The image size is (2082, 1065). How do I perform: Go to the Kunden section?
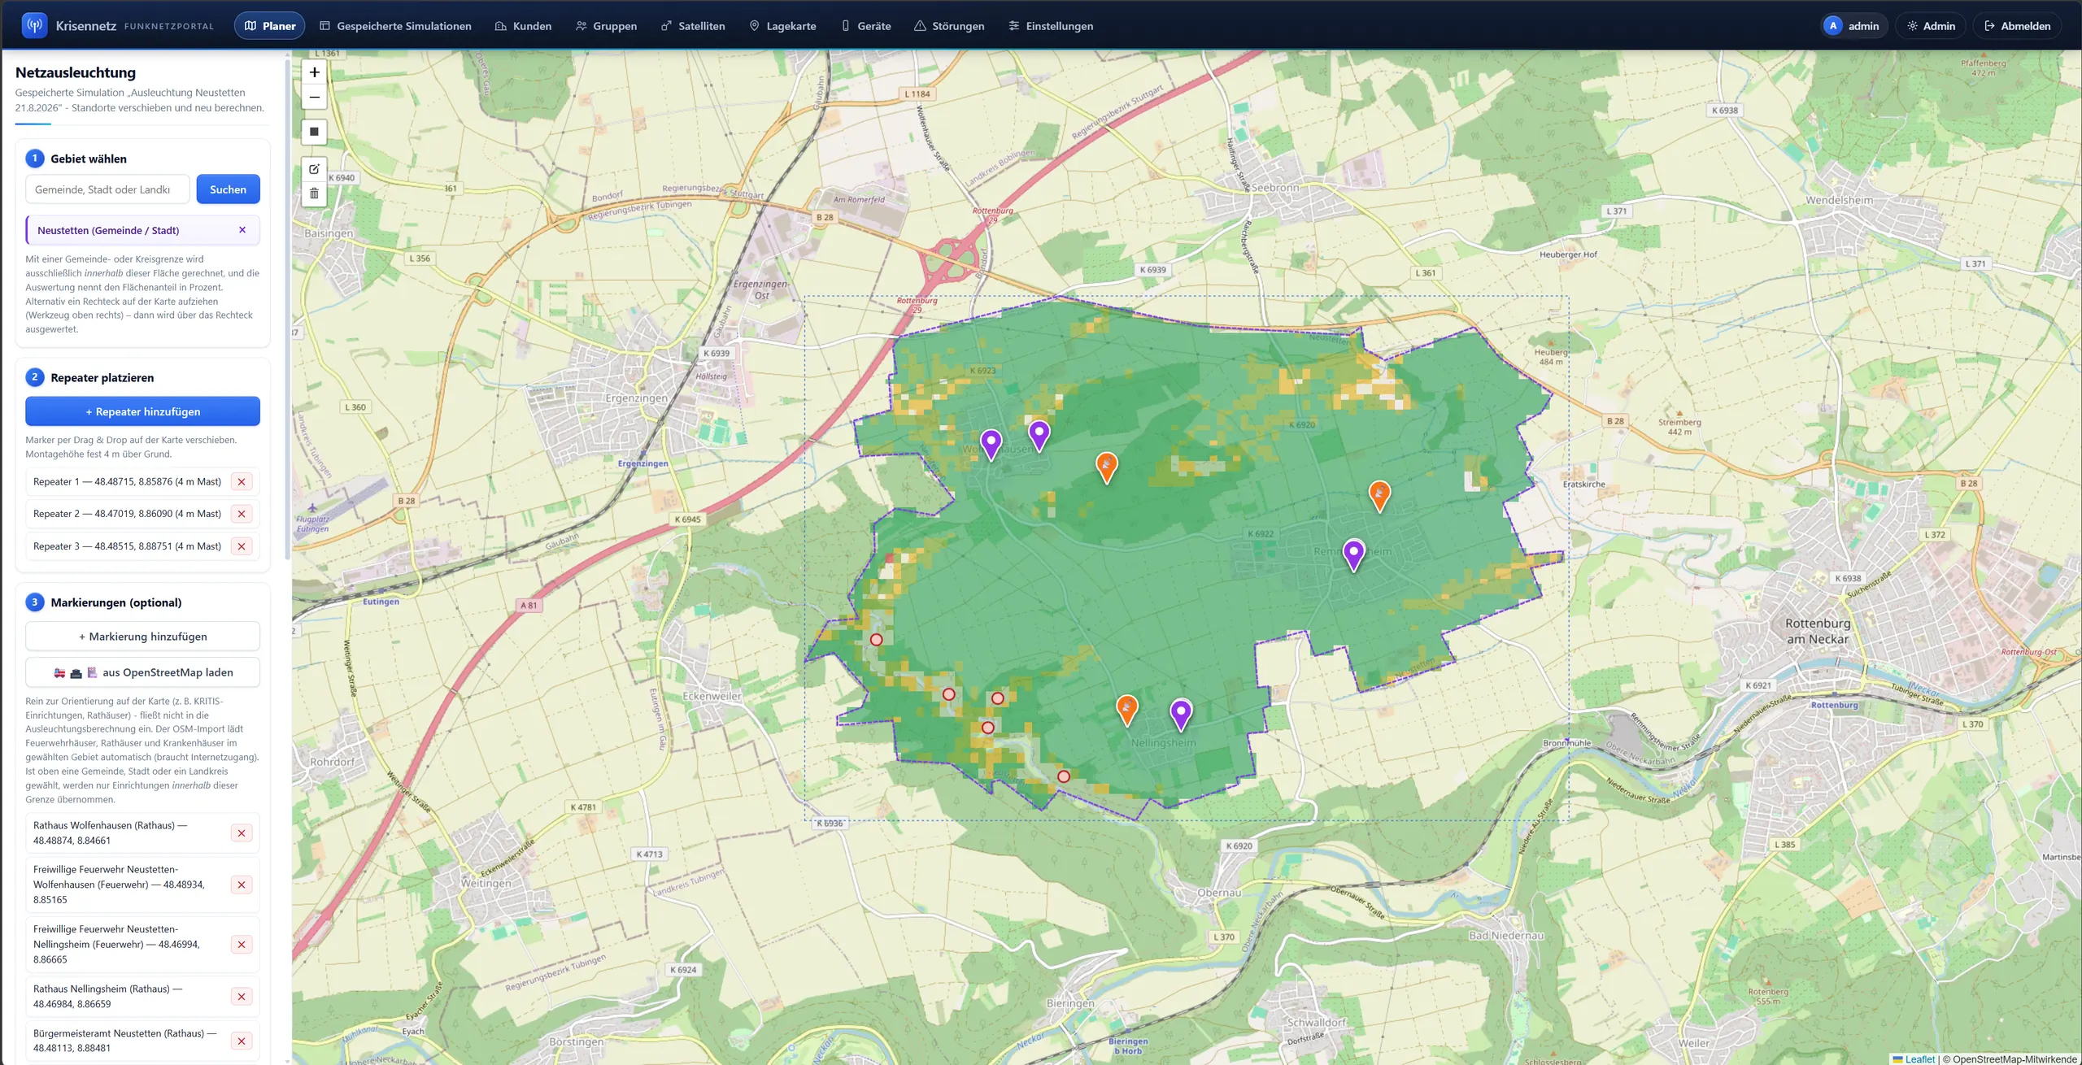(523, 26)
